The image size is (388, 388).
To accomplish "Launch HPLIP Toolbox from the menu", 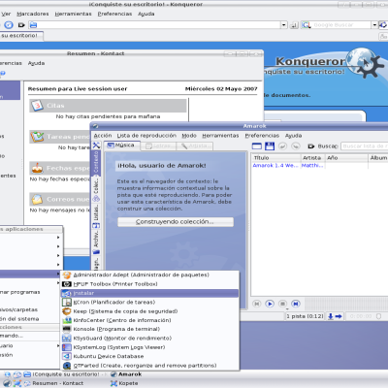I will (150, 284).
